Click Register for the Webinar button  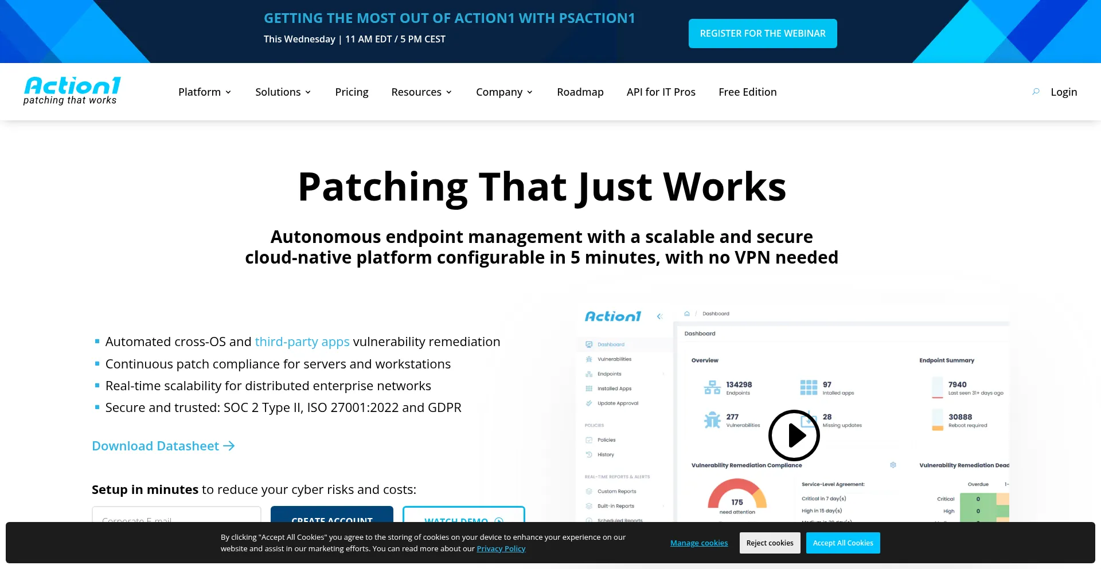tap(762, 33)
